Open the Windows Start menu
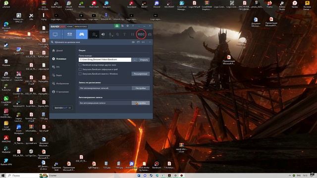 3,176
